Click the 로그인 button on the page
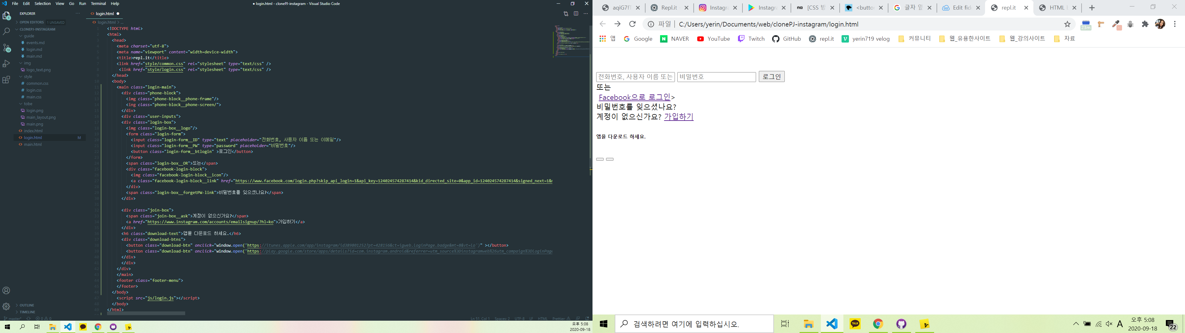 pos(771,77)
